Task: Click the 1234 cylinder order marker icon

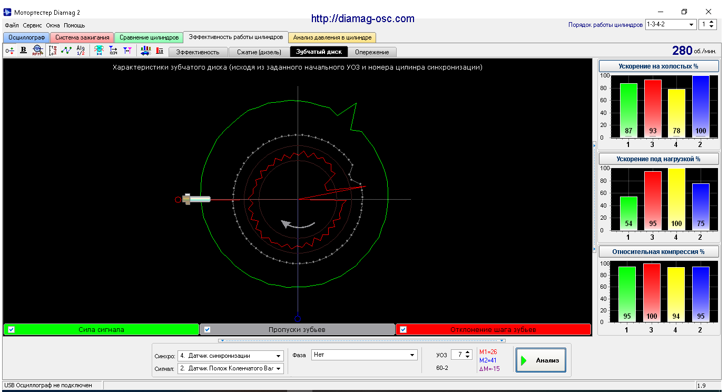Action: point(113,51)
